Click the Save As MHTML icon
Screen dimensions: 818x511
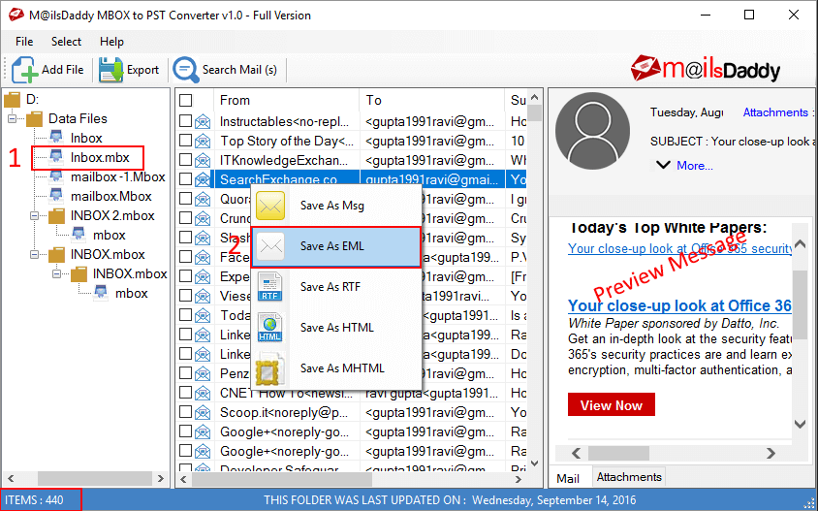tap(270, 368)
